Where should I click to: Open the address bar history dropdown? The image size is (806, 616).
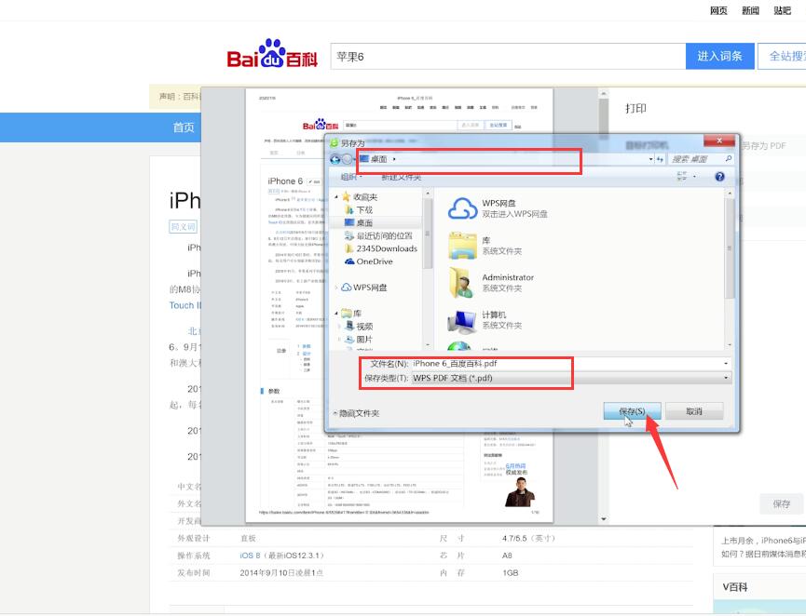(650, 159)
